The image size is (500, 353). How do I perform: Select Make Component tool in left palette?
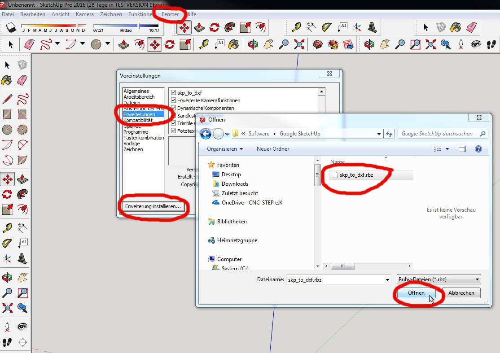[22, 65]
